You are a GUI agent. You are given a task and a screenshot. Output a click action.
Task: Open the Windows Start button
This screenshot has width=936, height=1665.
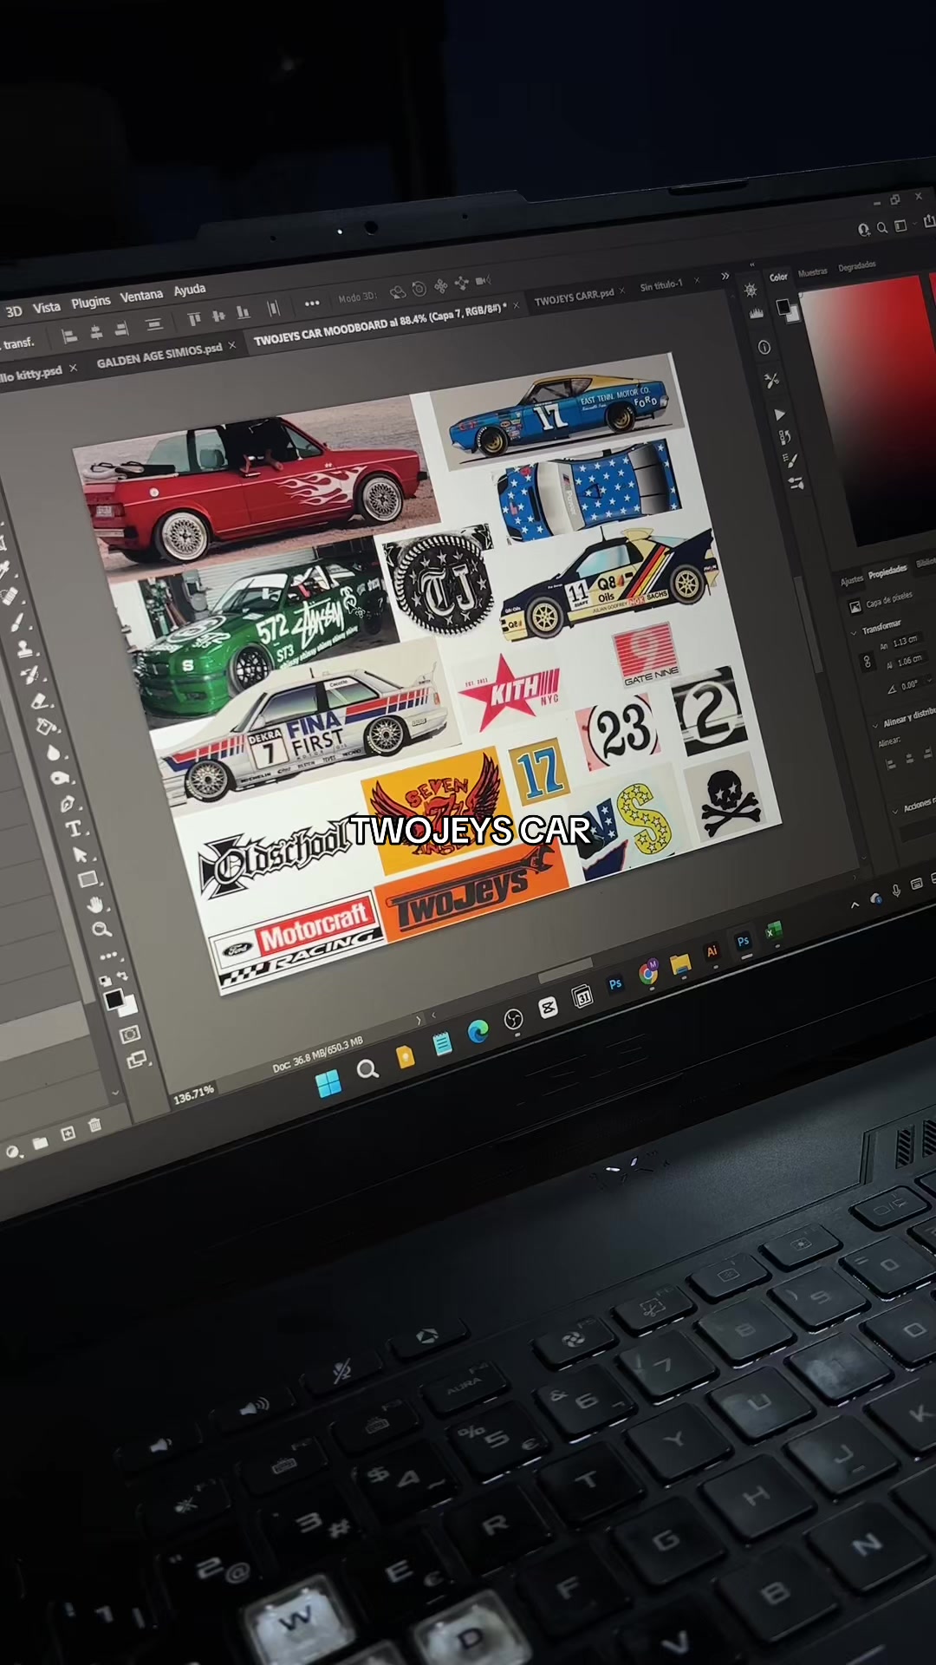tap(328, 1084)
